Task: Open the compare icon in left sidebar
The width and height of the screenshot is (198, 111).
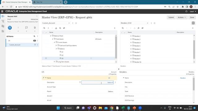Action: pyautogui.click(x=3, y=26)
